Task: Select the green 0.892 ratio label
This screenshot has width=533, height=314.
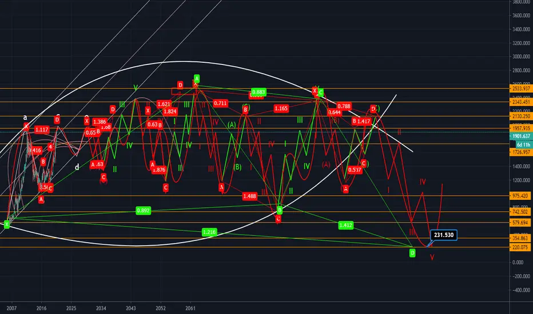Action: [x=143, y=211]
